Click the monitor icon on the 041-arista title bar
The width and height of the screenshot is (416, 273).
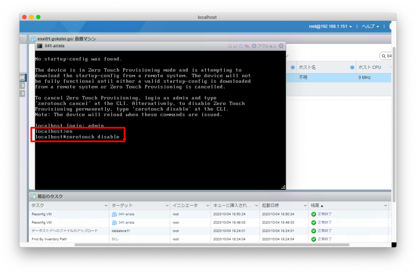pyautogui.click(x=39, y=46)
